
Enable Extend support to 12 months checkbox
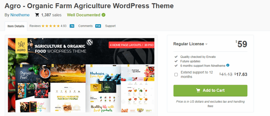pyautogui.click(x=176, y=75)
